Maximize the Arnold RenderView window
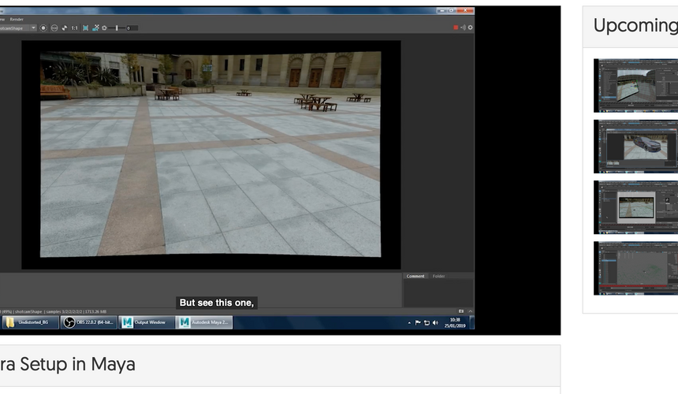This screenshot has width=678, height=394. 452,10
